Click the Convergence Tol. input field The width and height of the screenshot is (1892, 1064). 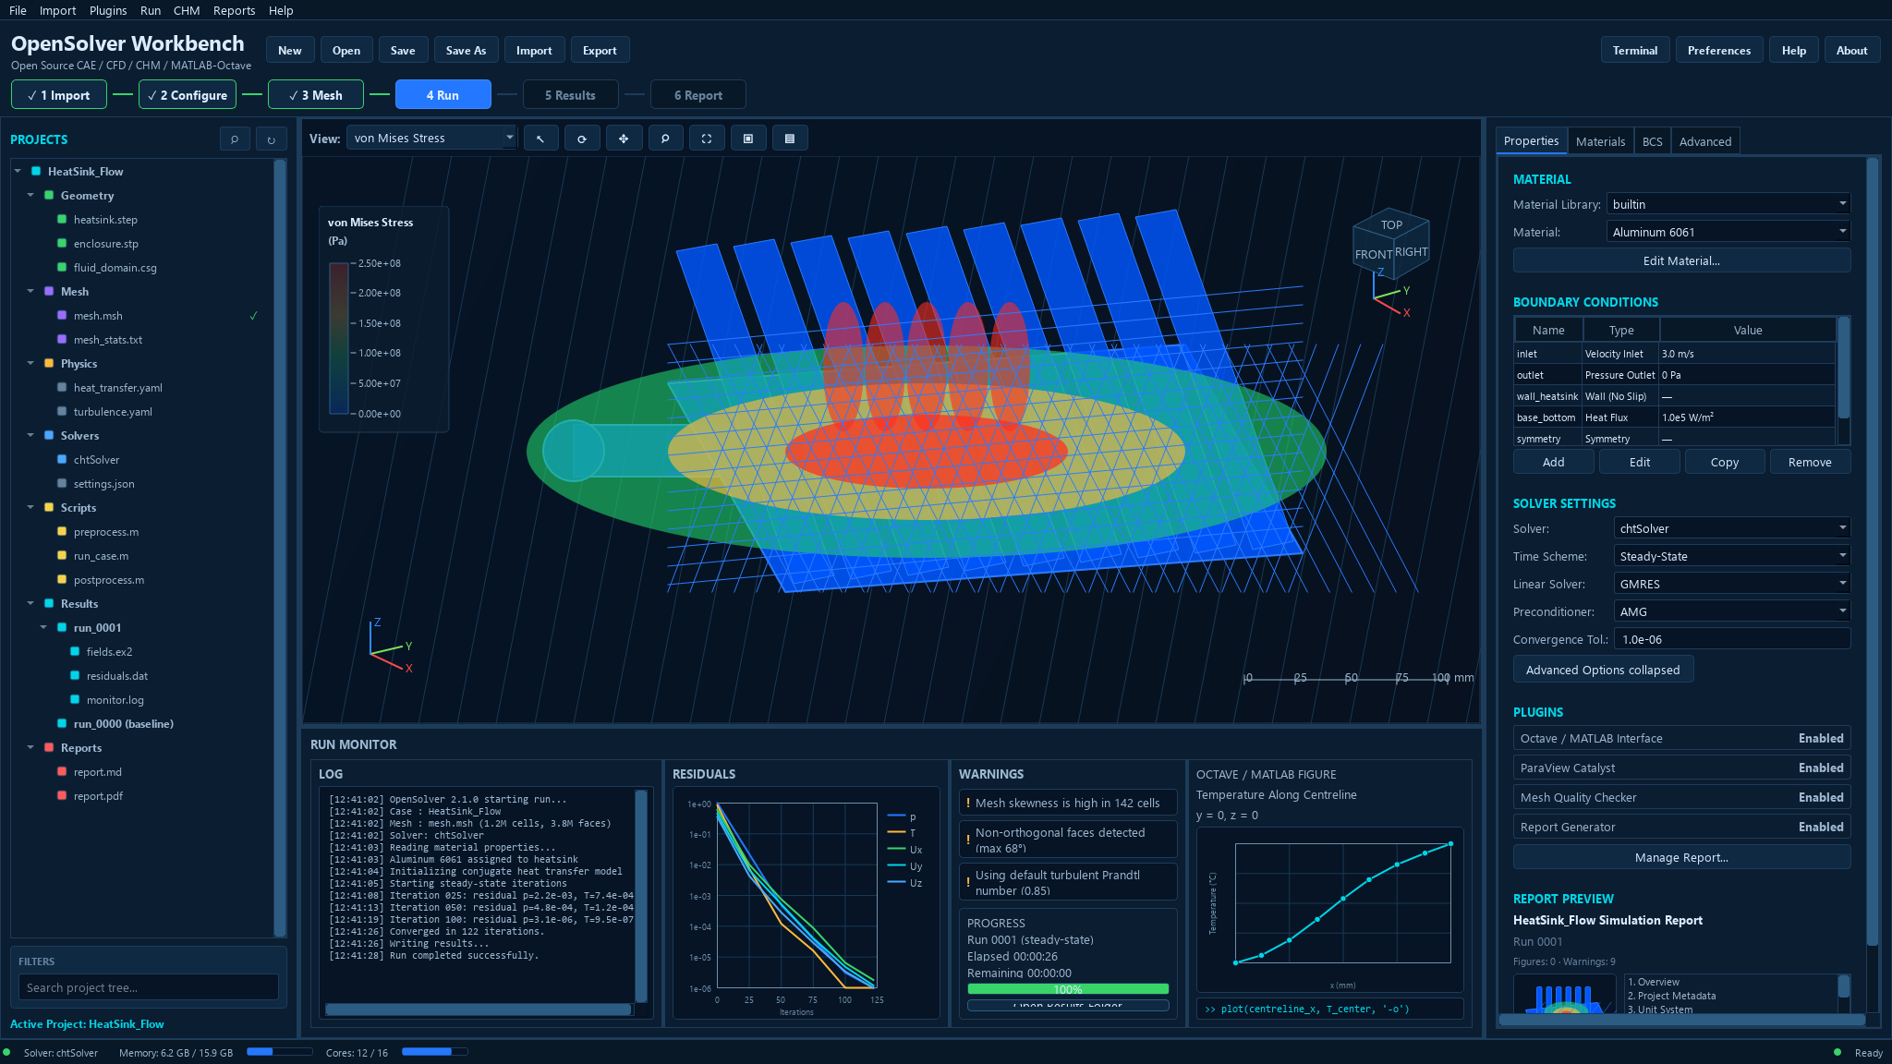1731,639
